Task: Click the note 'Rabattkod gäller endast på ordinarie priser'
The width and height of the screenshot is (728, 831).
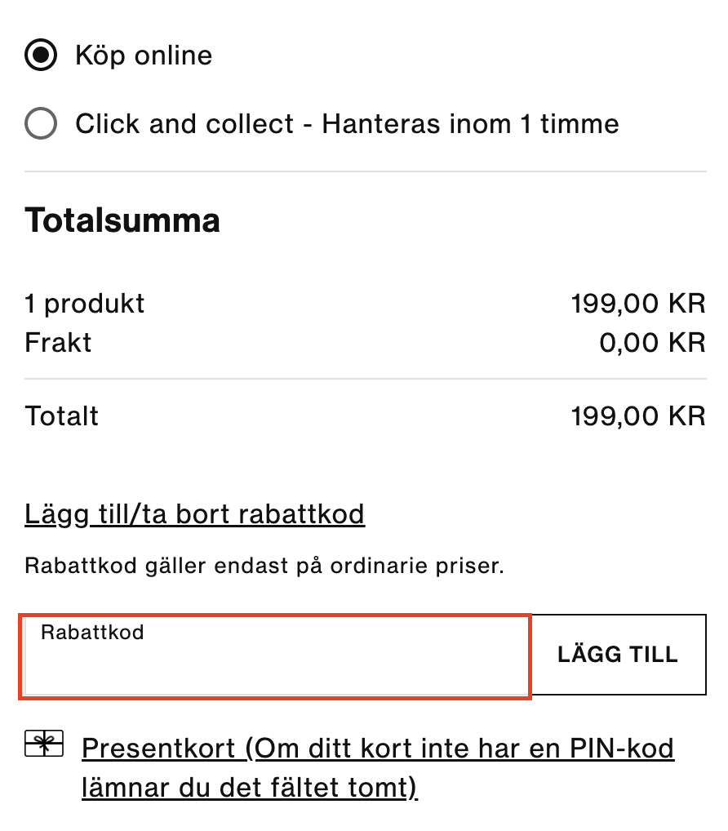Action: 264,566
